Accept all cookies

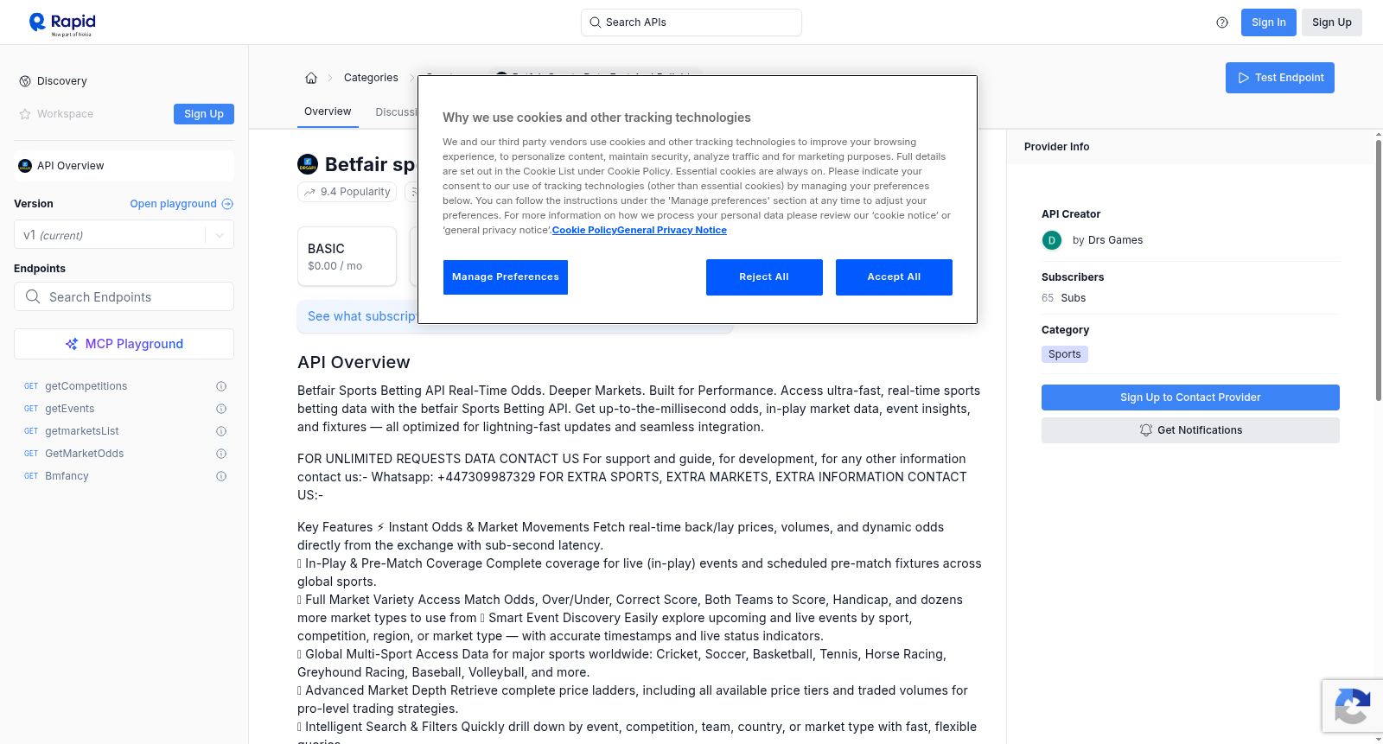pos(894,277)
